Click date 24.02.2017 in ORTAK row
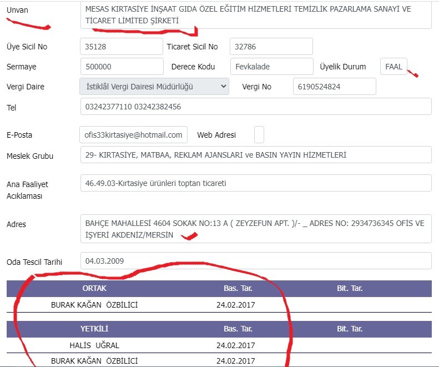The height and width of the screenshot is (367, 439). pyautogui.click(x=235, y=305)
